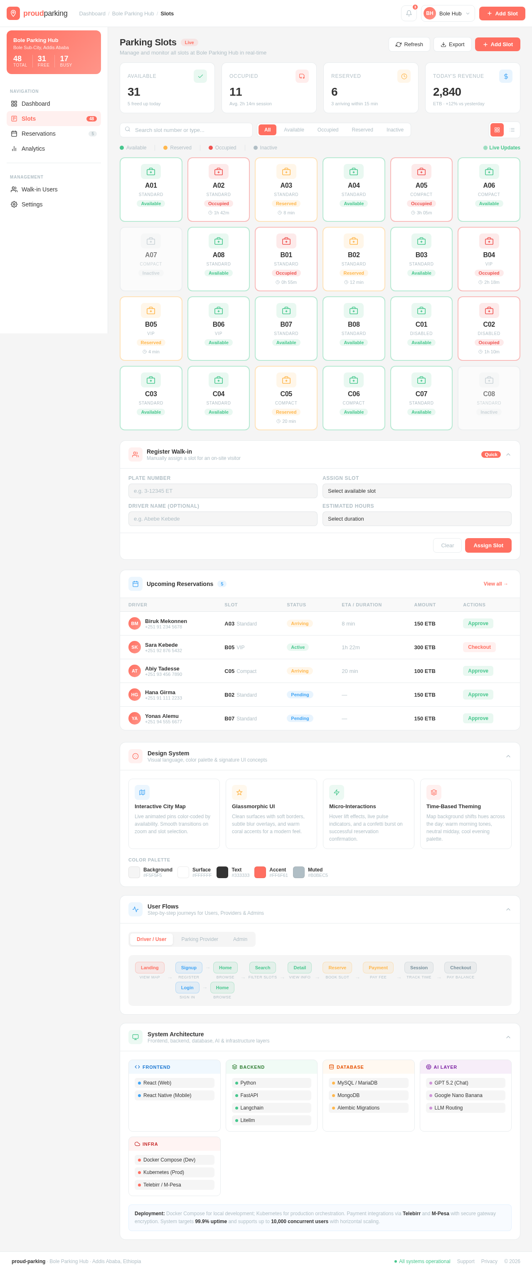Open the B01 occupied slot card

(x=286, y=259)
